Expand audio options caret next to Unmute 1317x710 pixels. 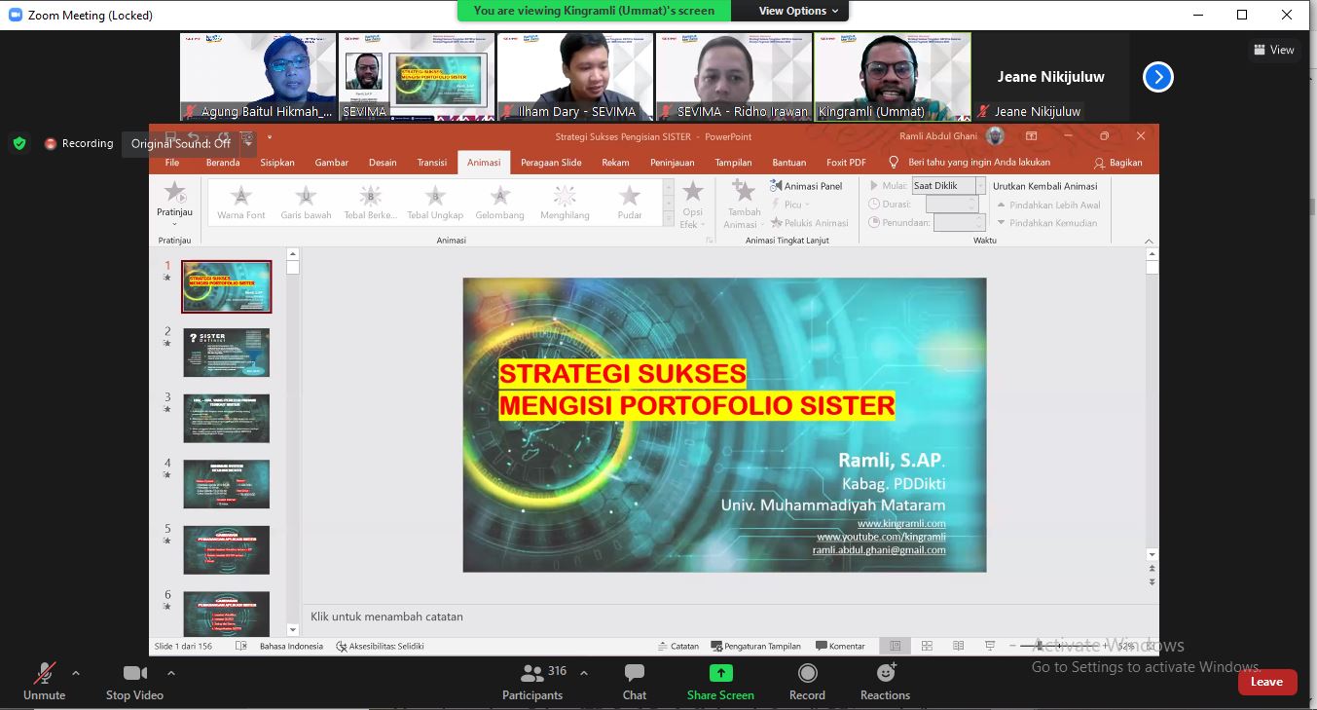tap(76, 672)
